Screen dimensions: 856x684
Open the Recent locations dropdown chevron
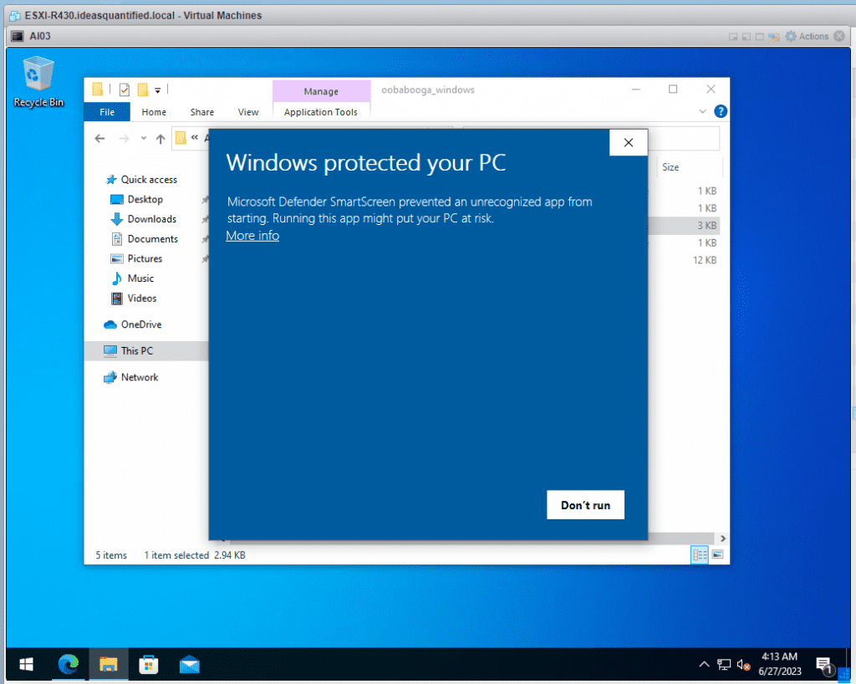143,139
